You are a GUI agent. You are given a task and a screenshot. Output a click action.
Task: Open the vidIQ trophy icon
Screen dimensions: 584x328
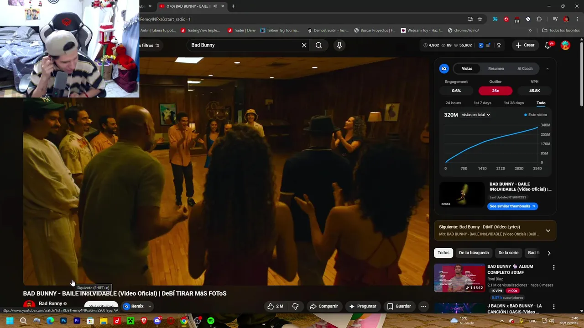tap(499, 45)
